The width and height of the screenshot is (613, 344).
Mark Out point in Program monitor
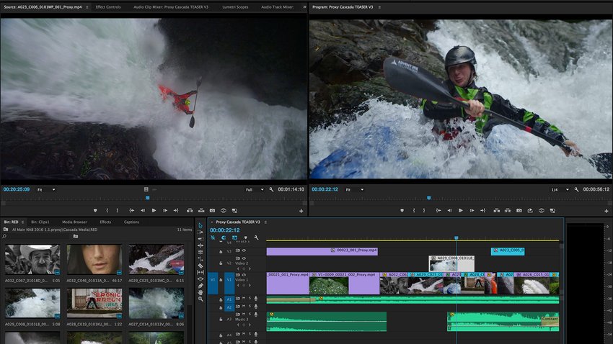coord(424,211)
